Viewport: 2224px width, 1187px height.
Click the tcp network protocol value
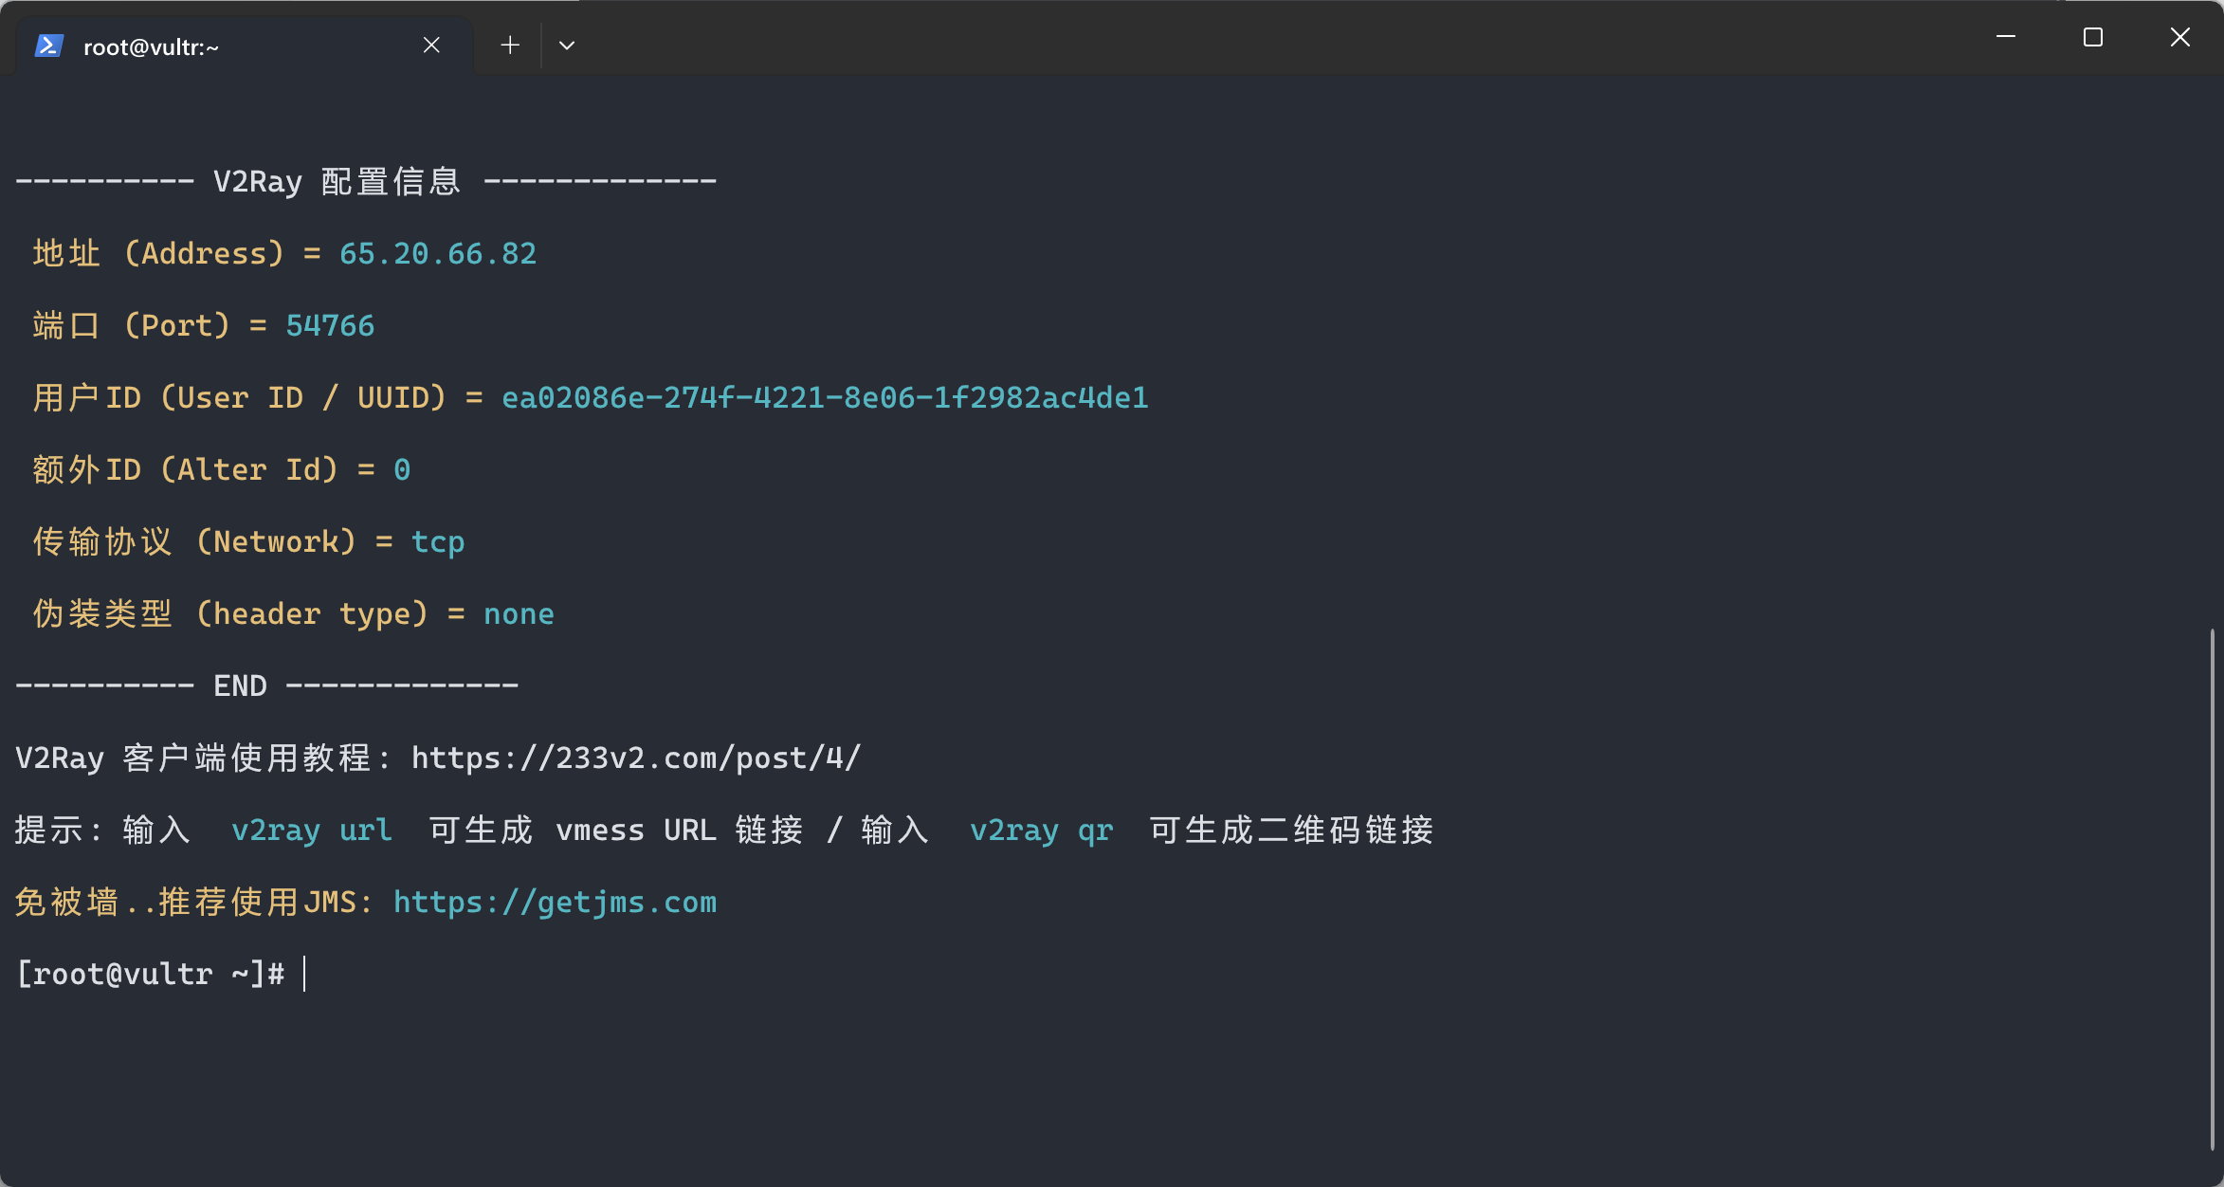click(437, 541)
